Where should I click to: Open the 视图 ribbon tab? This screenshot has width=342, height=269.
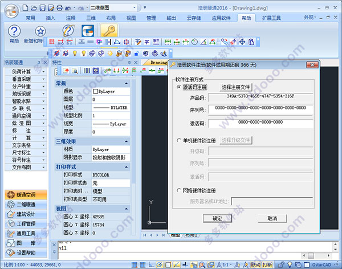point(131,18)
